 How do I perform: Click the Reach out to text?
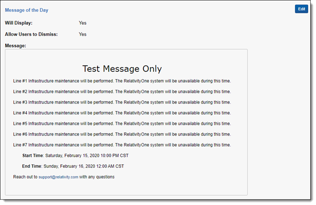tap(25, 177)
